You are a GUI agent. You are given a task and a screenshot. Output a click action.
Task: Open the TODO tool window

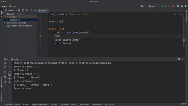[x=55, y=105]
